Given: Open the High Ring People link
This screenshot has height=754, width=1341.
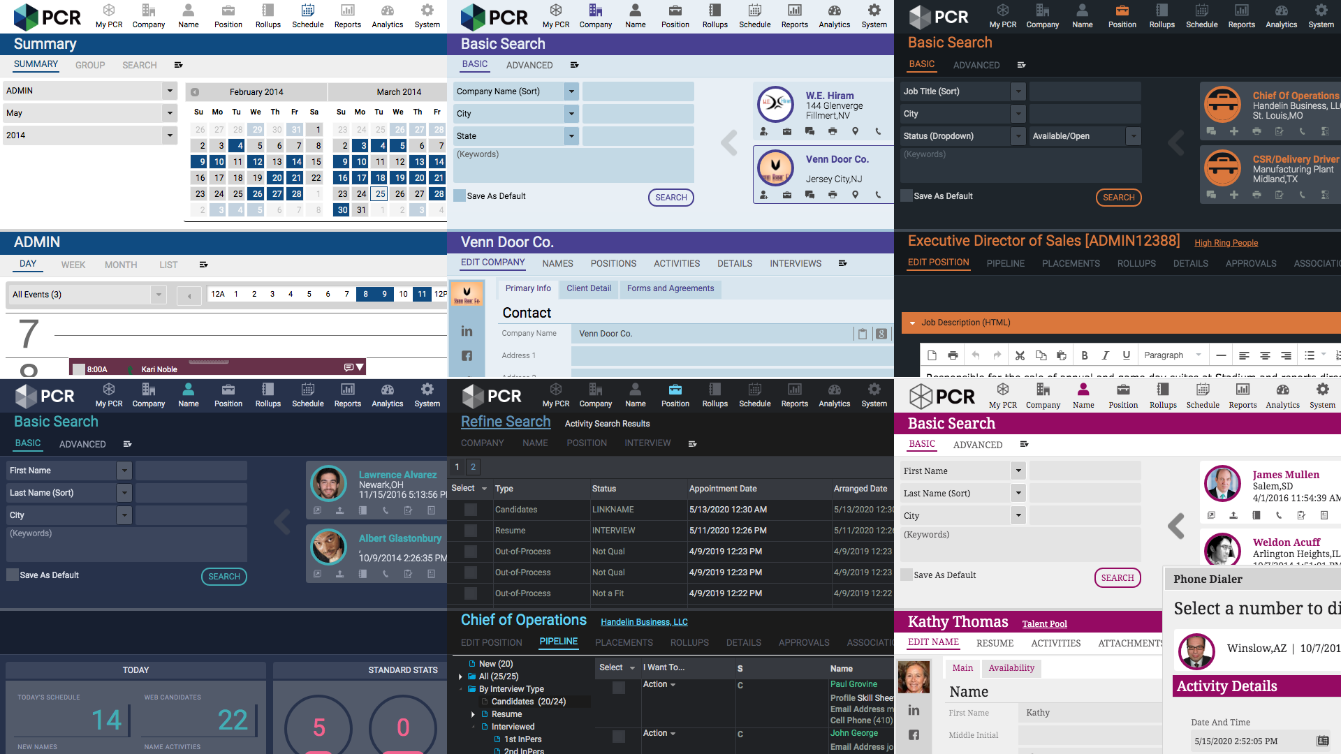Looking at the screenshot, I should [1226, 243].
